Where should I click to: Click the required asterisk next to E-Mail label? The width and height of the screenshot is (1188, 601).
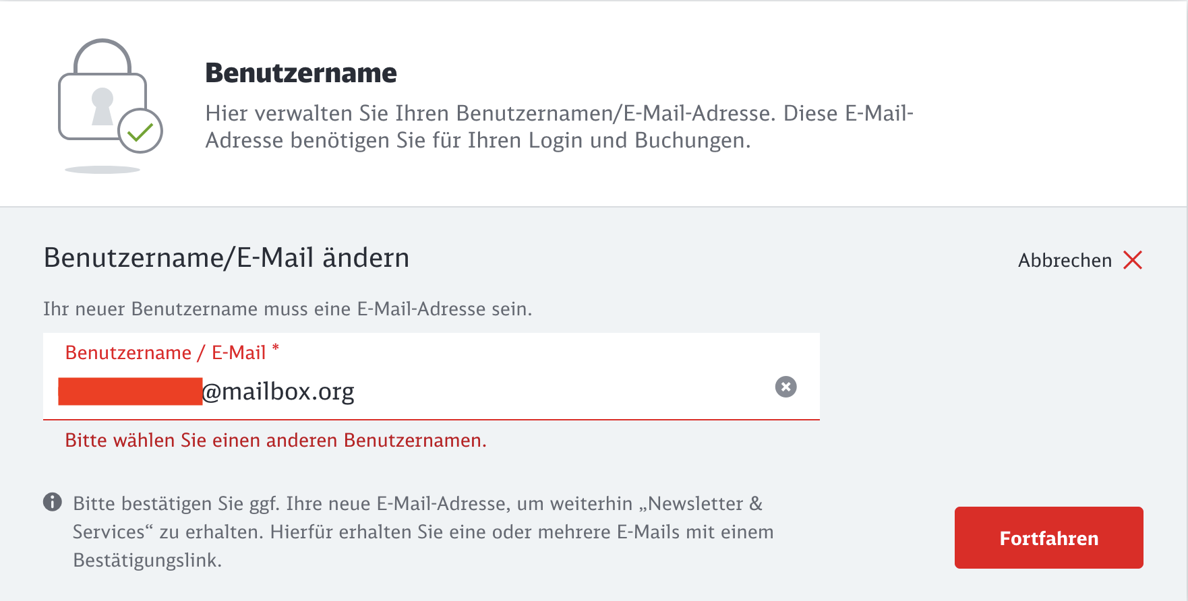tap(275, 348)
